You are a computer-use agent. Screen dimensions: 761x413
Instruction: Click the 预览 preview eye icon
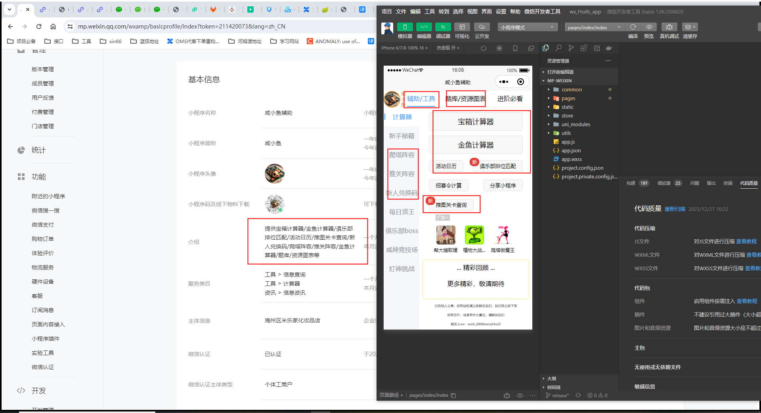[x=649, y=27]
